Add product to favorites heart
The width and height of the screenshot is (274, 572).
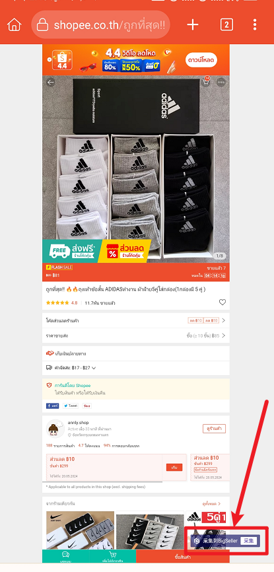[x=223, y=302]
